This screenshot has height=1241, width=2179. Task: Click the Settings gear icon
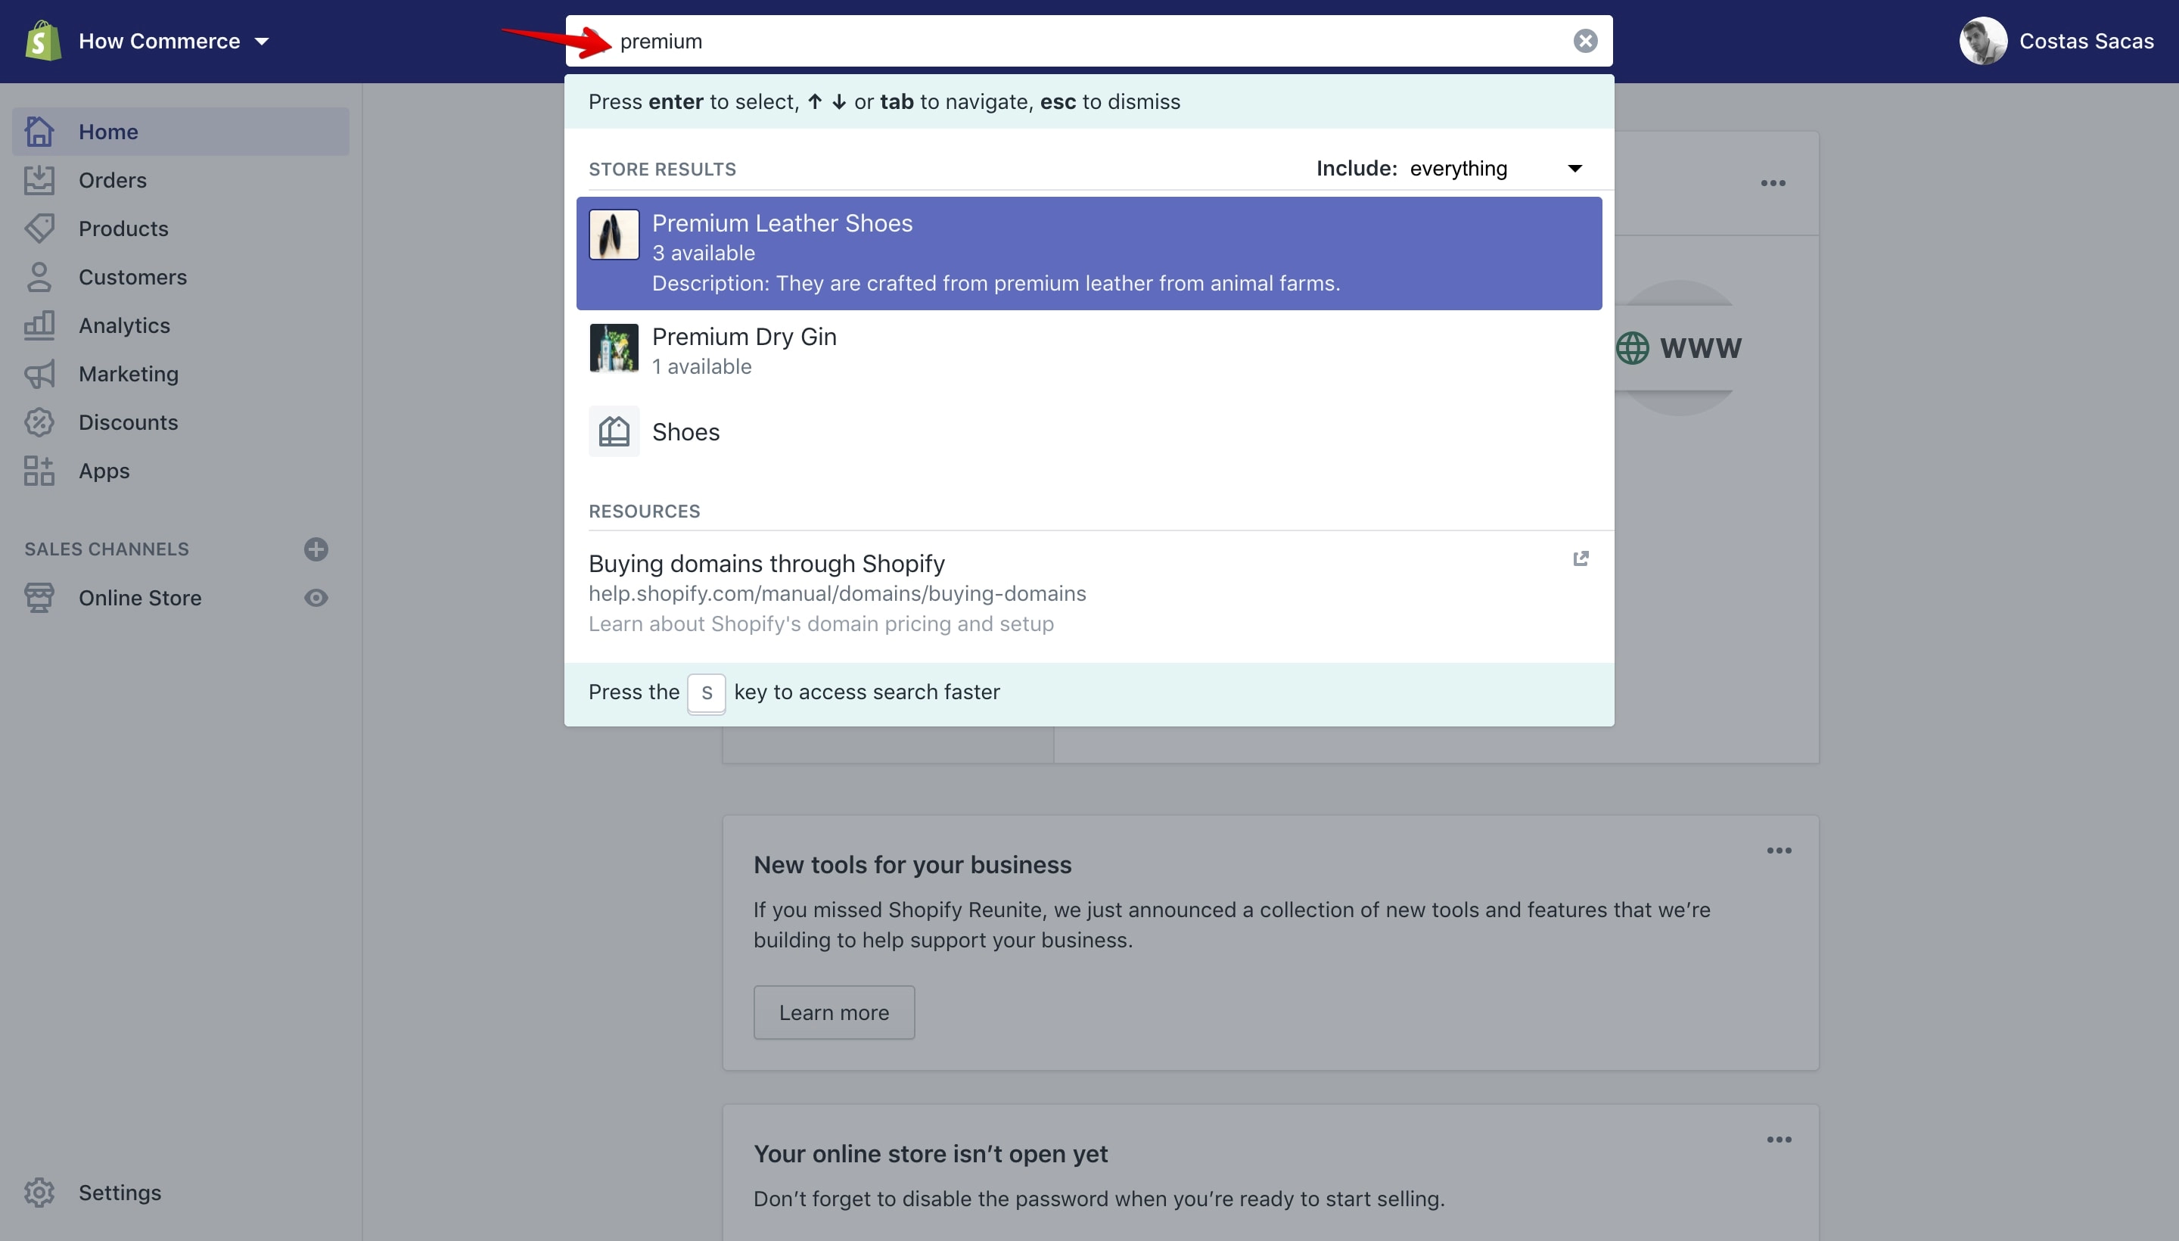tap(39, 1193)
